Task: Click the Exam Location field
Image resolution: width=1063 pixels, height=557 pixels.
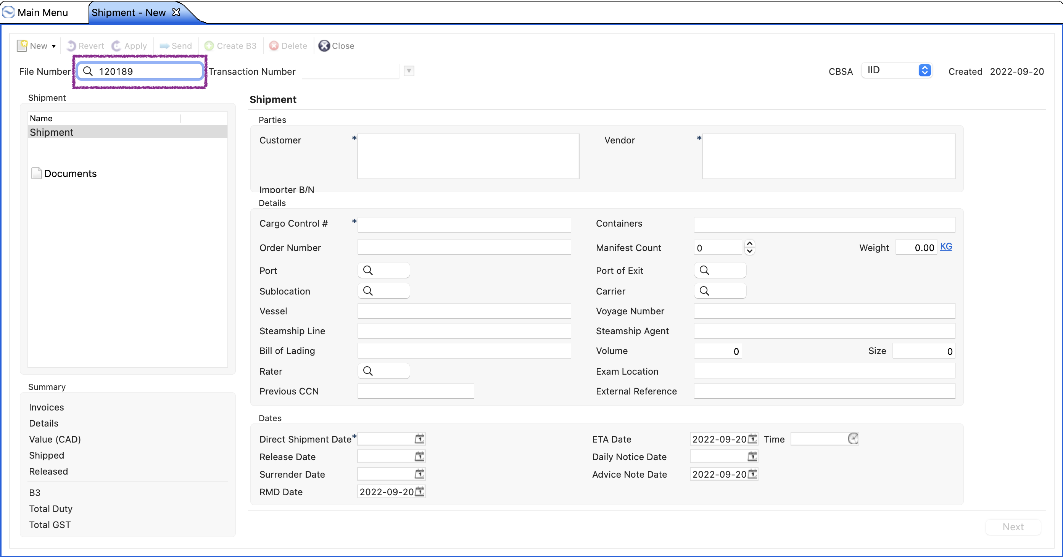Action: (x=825, y=371)
